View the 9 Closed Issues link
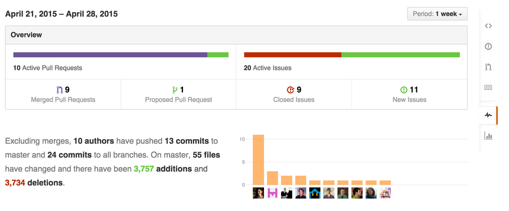Image resolution: width=509 pixels, height=211 pixels. pyautogui.click(x=294, y=94)
